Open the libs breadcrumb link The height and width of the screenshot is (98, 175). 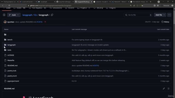pyautogui.click(x=35, y=15)
